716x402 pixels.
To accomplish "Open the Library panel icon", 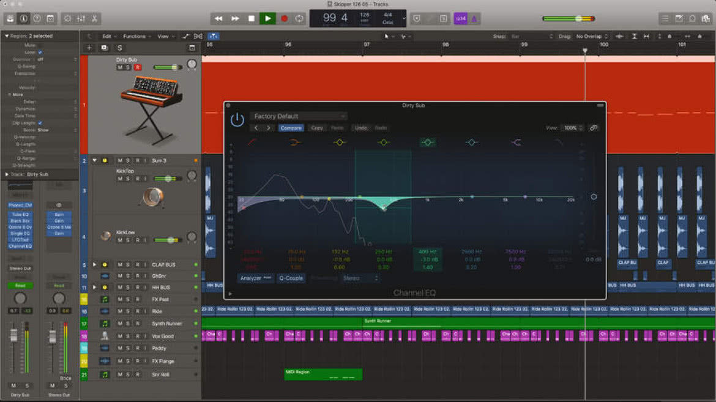I will click(10, 19).
